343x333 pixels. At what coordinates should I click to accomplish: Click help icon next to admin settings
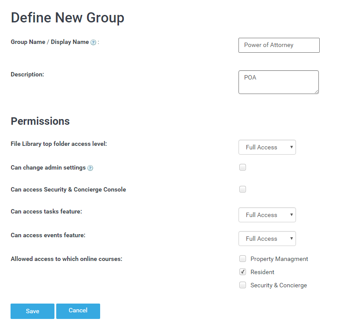tap(90, 168)
